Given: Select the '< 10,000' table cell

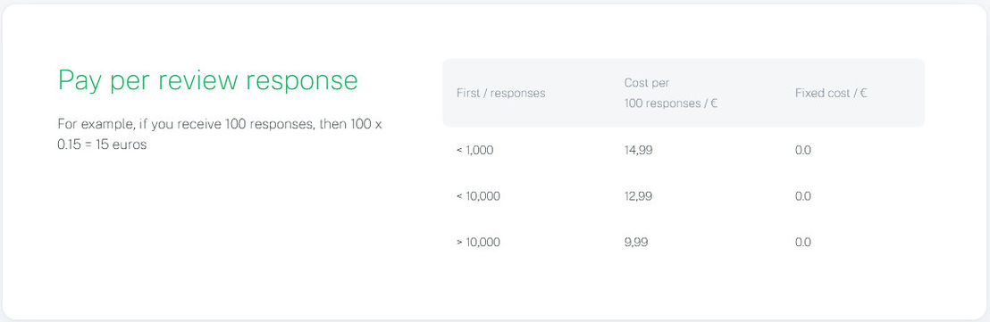Looking at the screenshot, I should (478, 196).
